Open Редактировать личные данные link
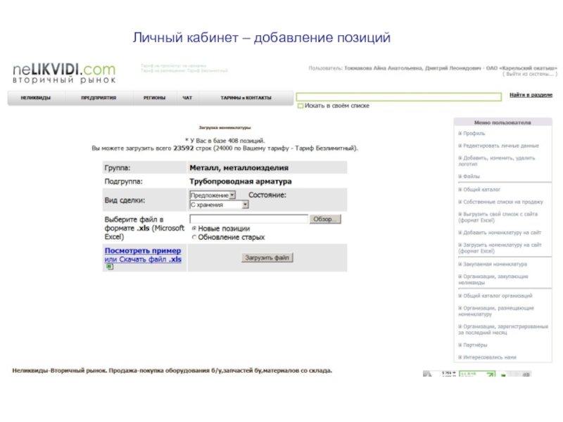 pos(501,146)
